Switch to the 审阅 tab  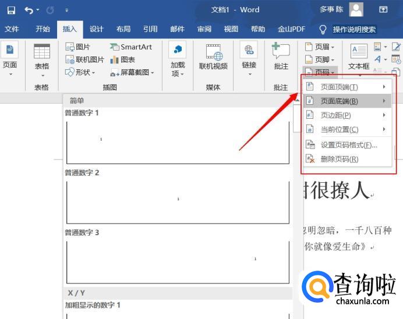[x=204, y=29]
